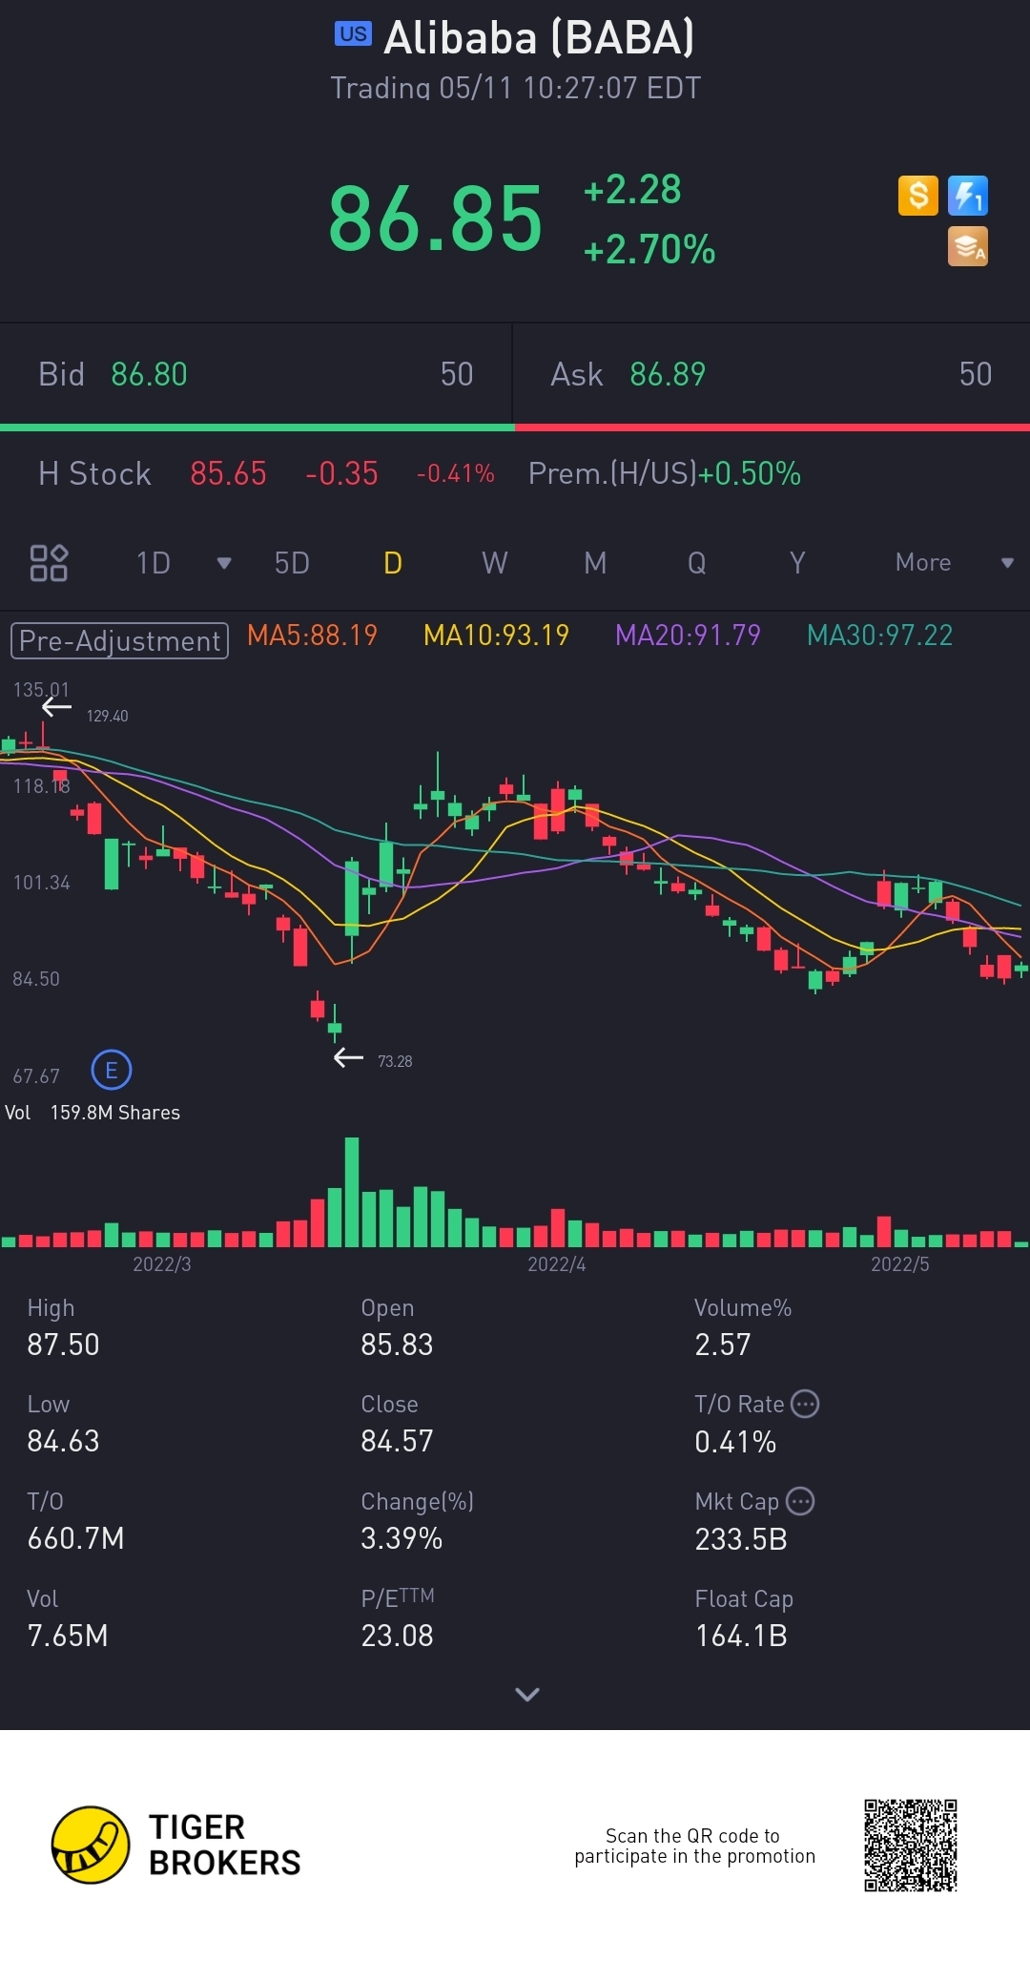The image size is (1030, 1961).
Task: Tap the blue lightning bolt icon
Action: (967, 196)
